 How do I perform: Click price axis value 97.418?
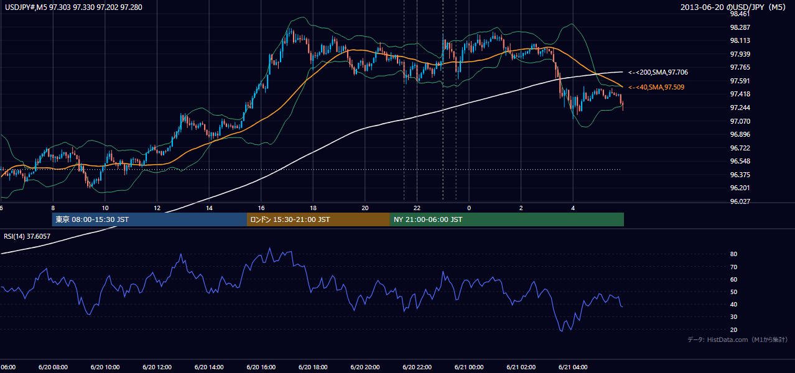[x=740, y=94]
